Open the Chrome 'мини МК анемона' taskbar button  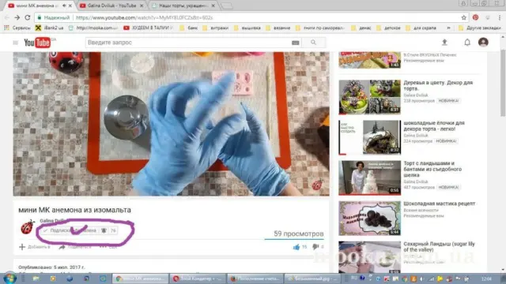tap(141, 278)
